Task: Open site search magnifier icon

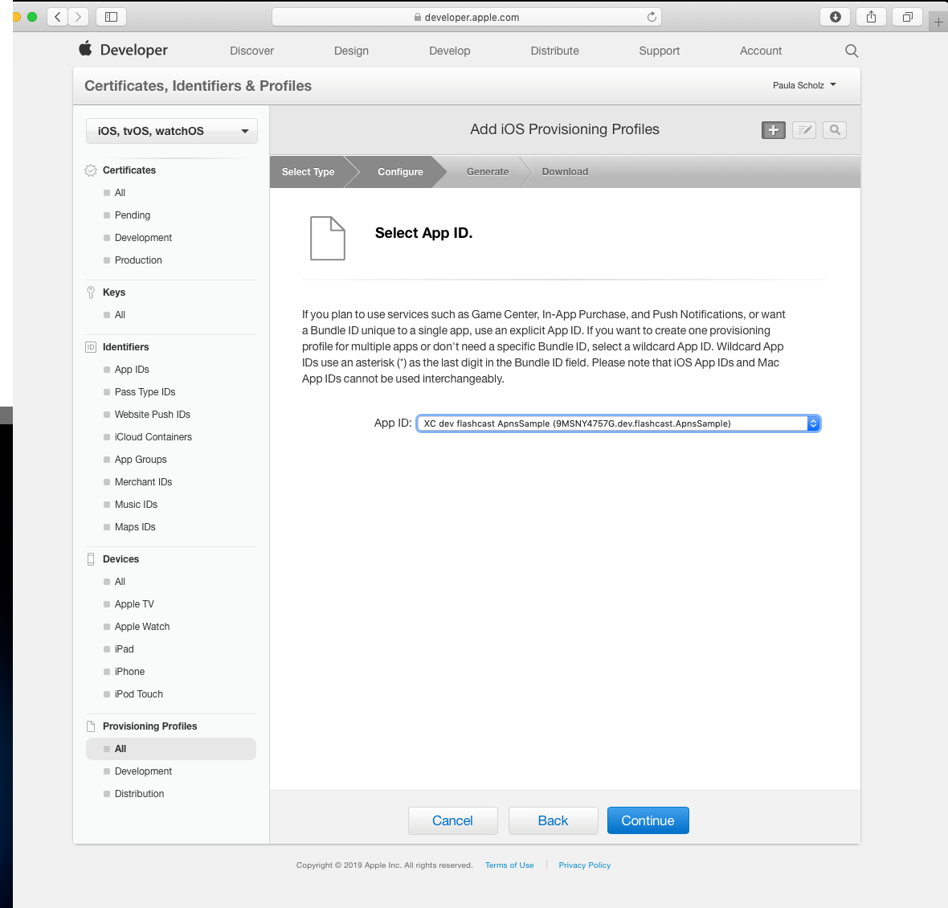Action: tap(852, 51)
